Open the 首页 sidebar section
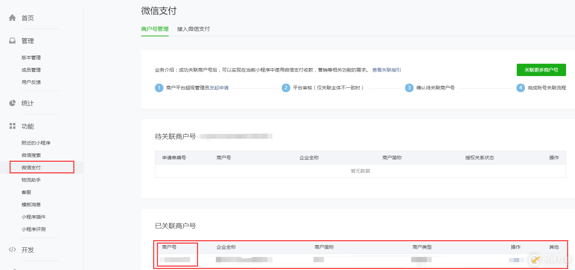 click(28, 18)
